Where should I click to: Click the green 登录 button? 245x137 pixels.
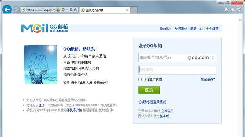[149, 90]
